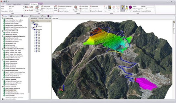
Task: Toggle Hide Cutting Planes
Action: tap(47, 9)
